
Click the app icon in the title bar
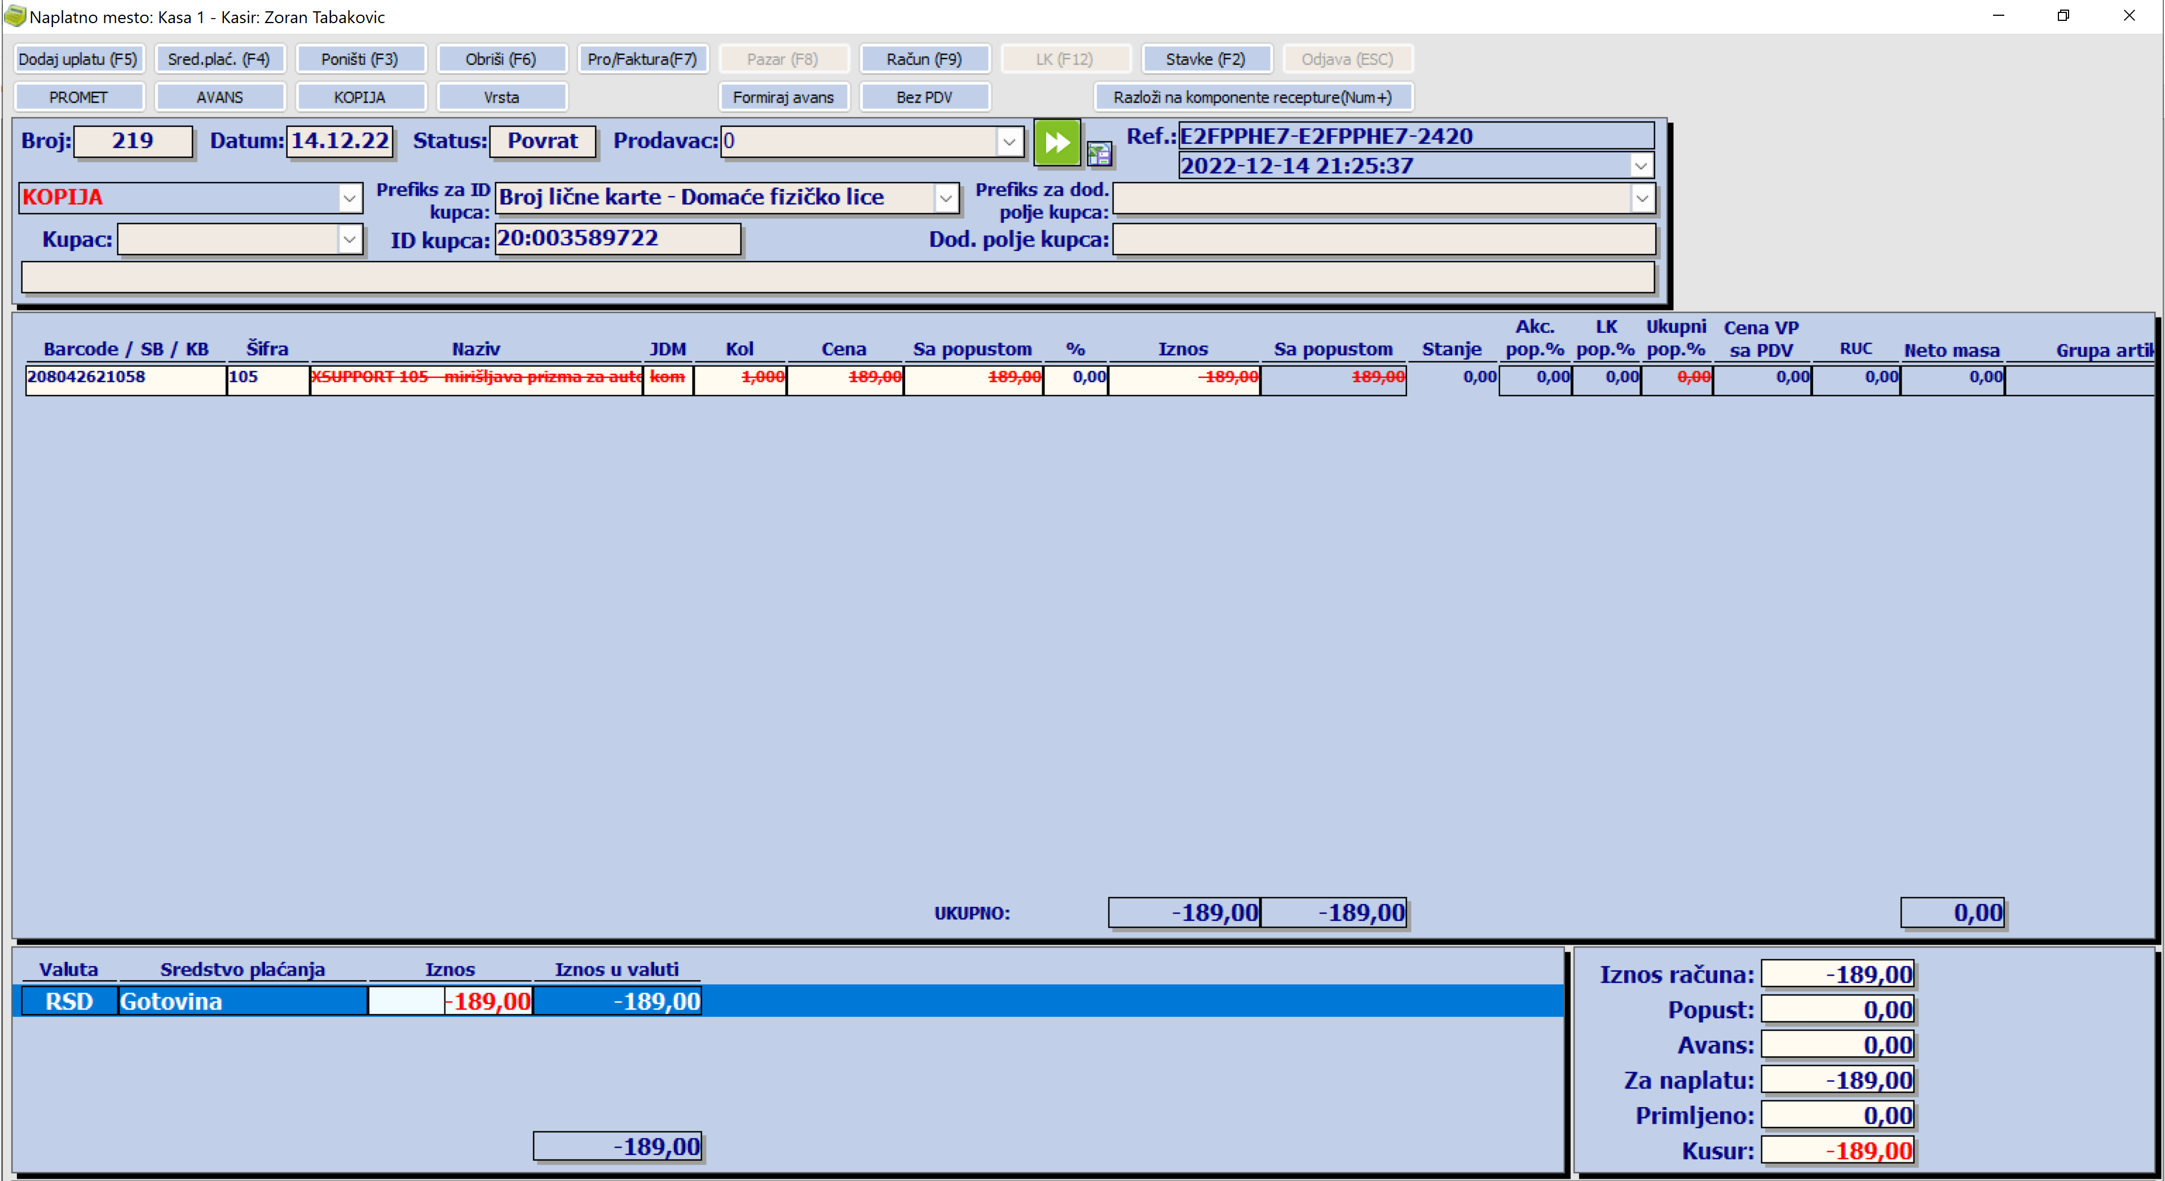pyautogui.click(x=14, y=16)
